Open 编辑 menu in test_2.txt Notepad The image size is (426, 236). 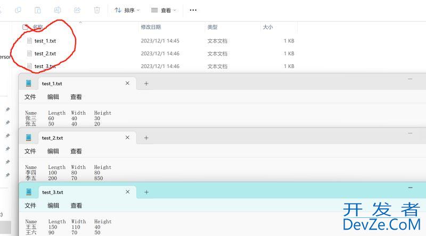53,151
